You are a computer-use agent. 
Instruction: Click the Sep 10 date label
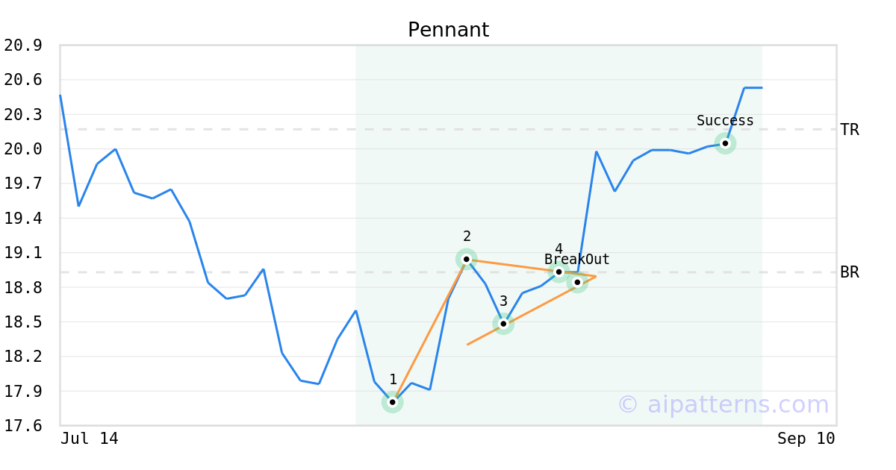click(806, 439)
